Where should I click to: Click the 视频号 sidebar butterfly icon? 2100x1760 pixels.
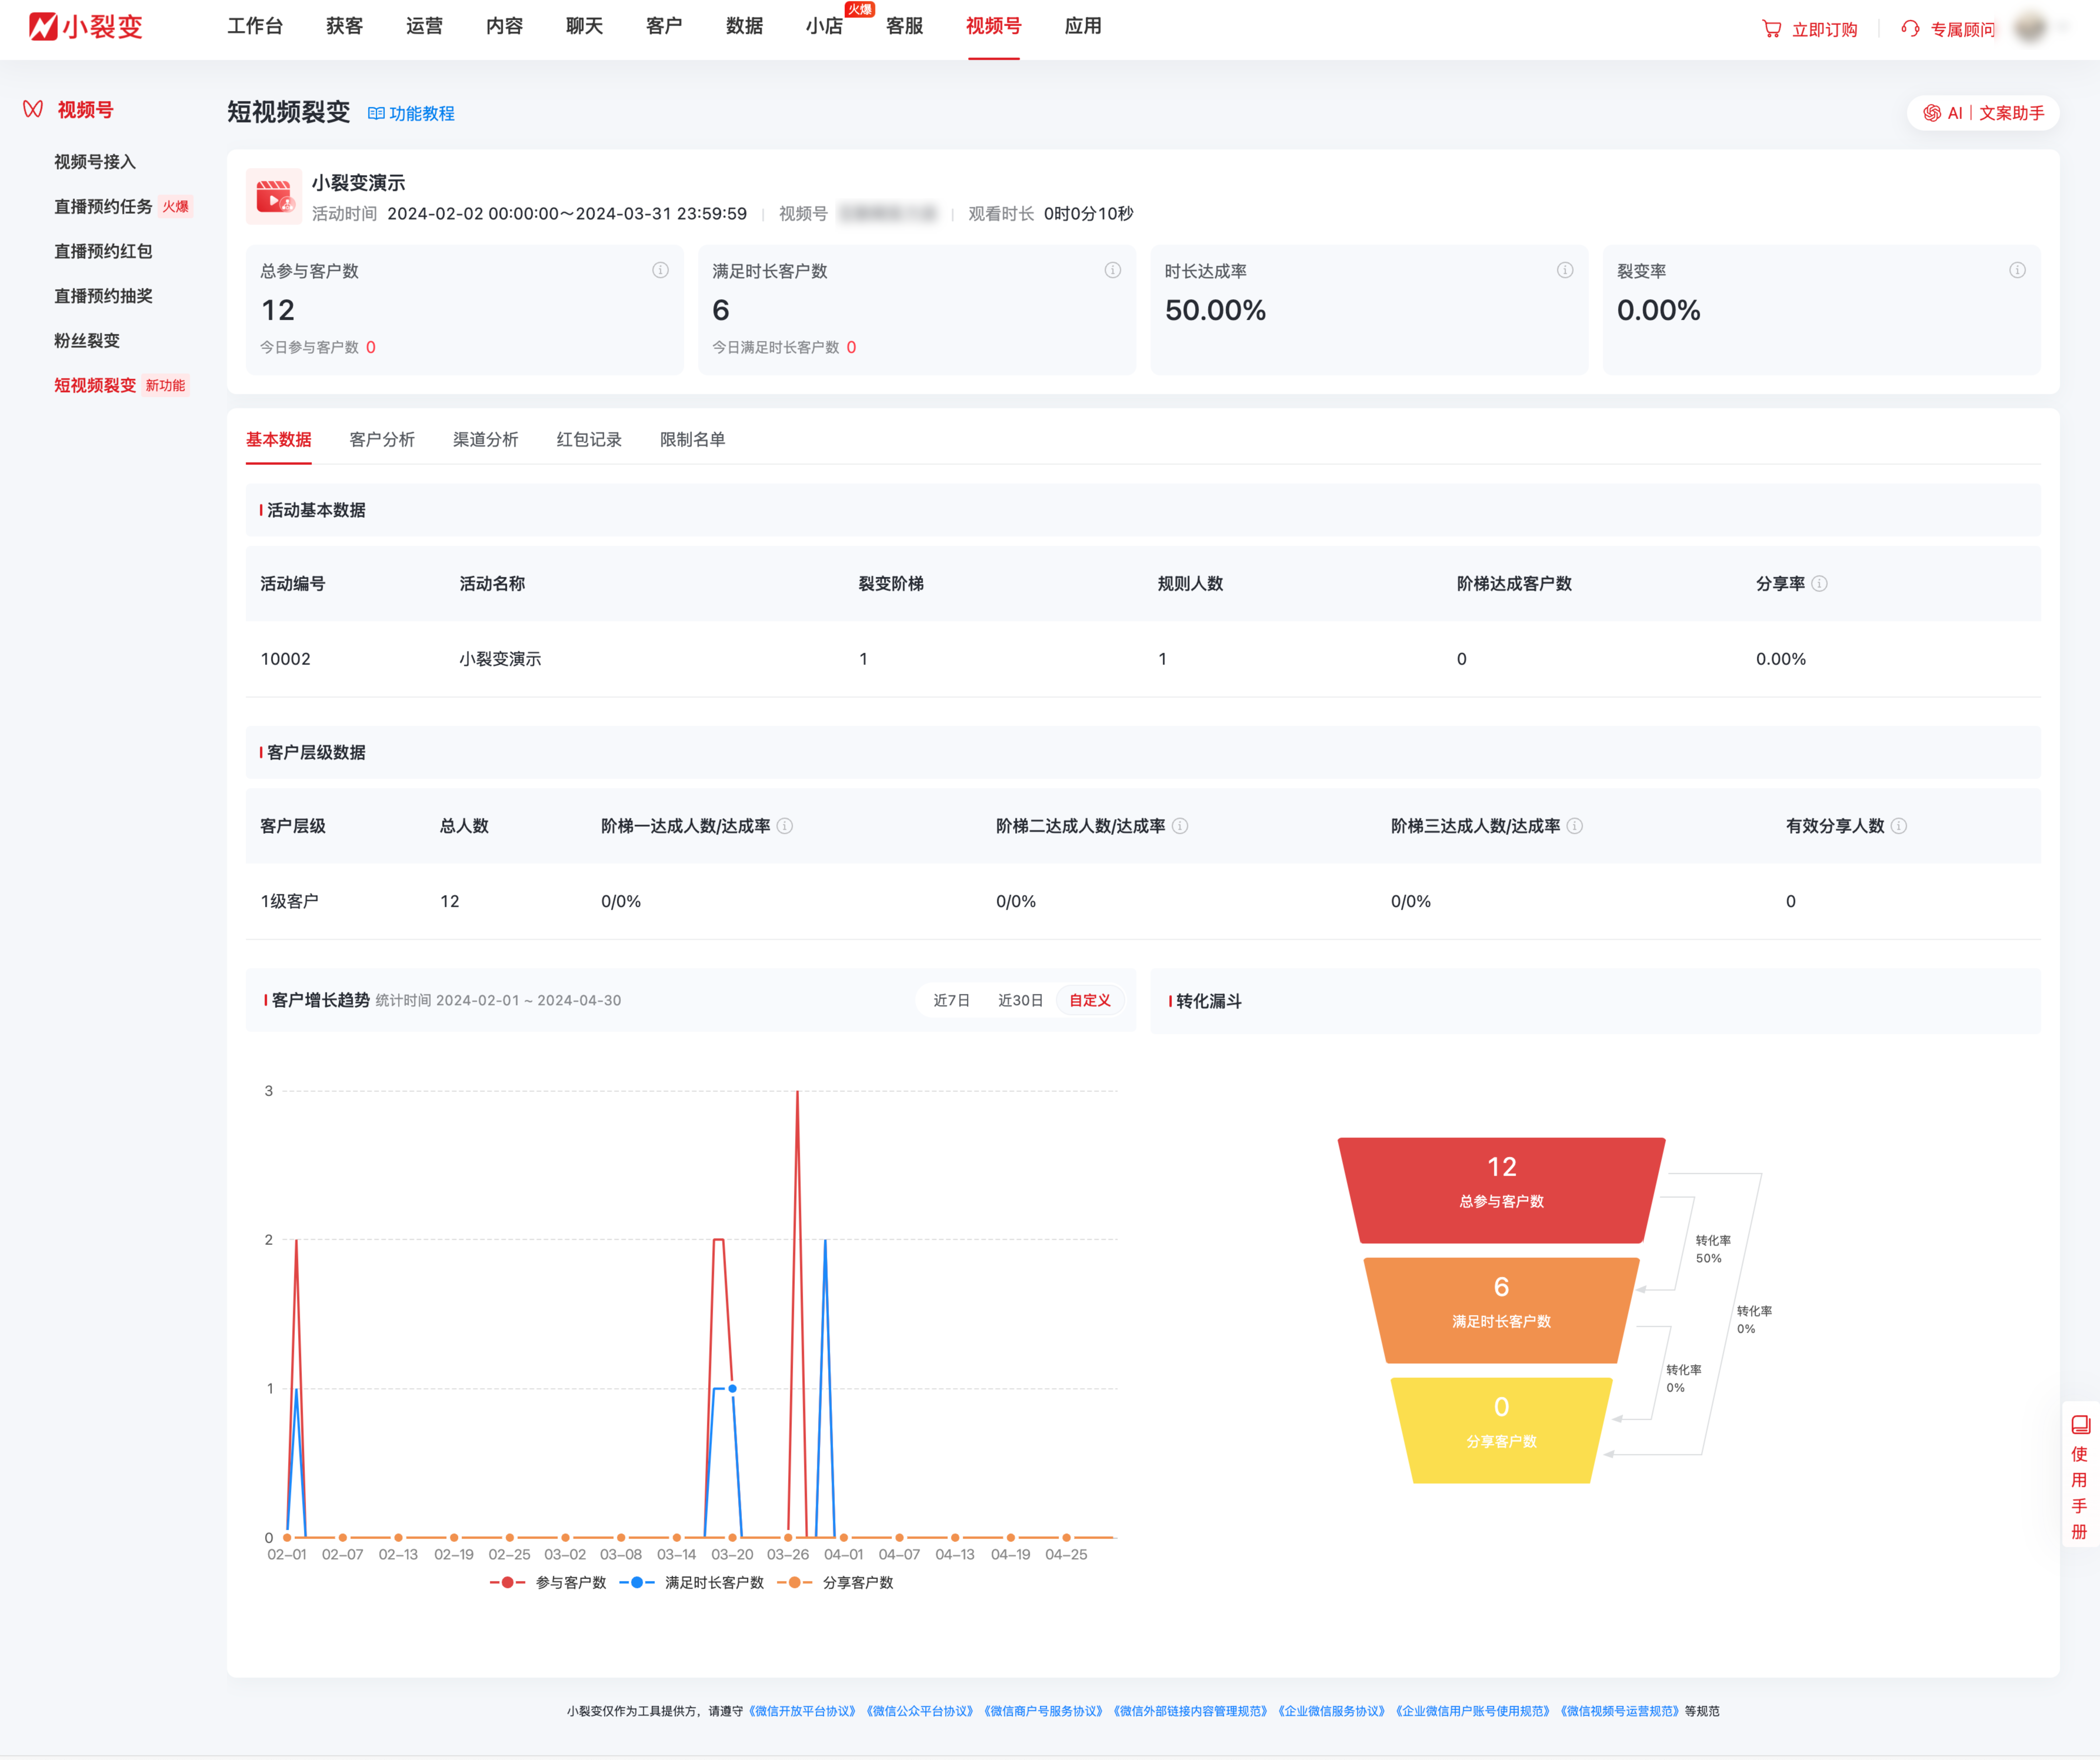(x=33, y=109)
